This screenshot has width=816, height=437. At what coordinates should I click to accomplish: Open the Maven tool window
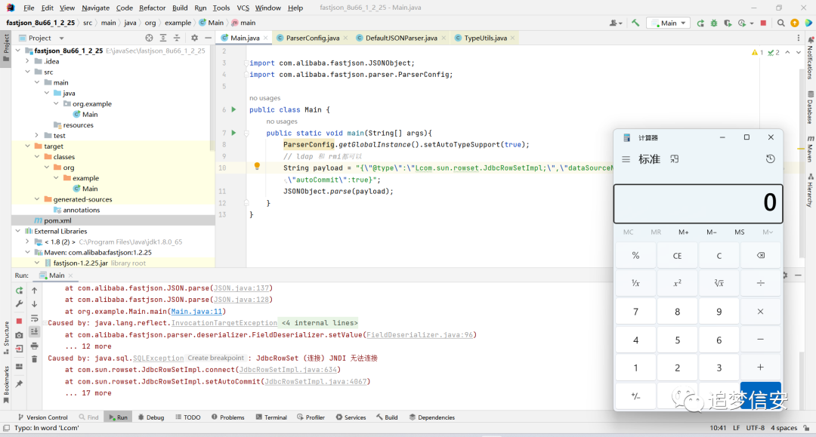coord(810,149)
